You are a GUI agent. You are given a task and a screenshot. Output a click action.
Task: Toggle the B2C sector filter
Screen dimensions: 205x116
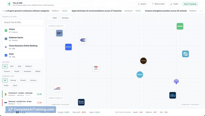point(12,66)
